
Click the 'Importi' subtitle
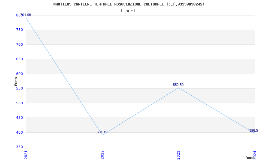coord(129,11)
